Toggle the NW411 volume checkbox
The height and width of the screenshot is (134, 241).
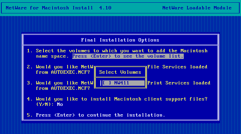tap(107, 83)
